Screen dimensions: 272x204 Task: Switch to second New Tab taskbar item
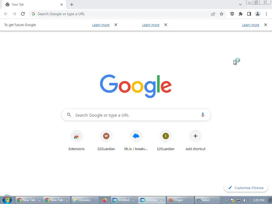coord(57,200)
